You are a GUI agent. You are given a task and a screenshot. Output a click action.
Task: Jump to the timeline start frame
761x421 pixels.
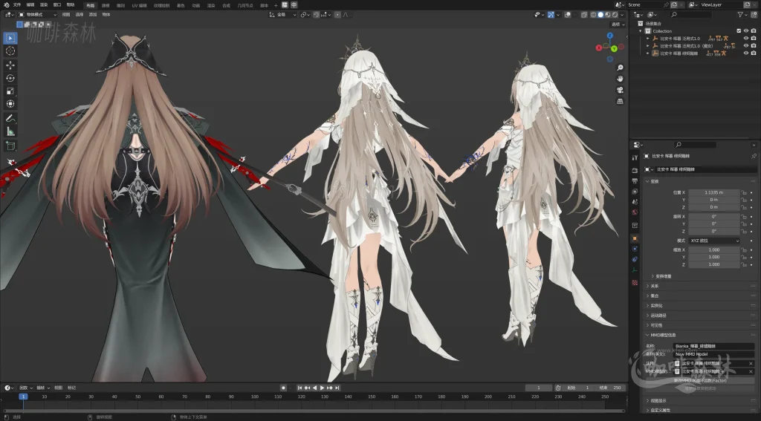pos(300,388)
